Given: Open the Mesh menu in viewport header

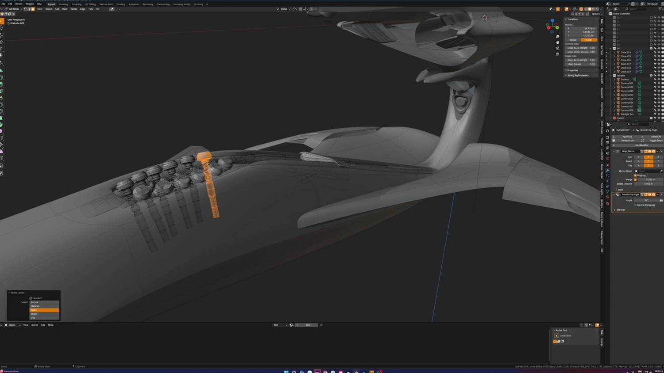Looking at the screenshot, I should pos(65,9).
